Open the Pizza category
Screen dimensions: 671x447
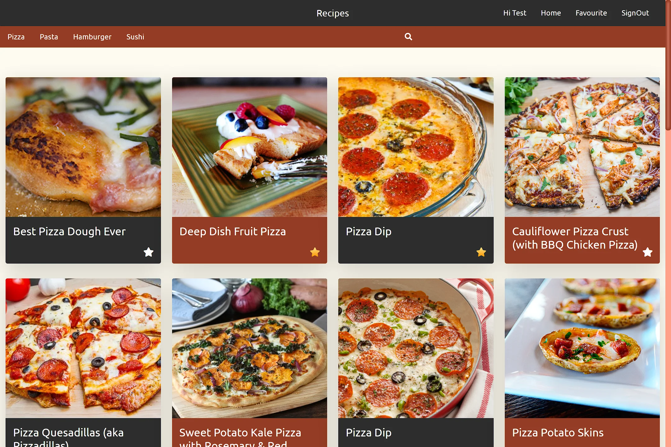click(16, 37)
